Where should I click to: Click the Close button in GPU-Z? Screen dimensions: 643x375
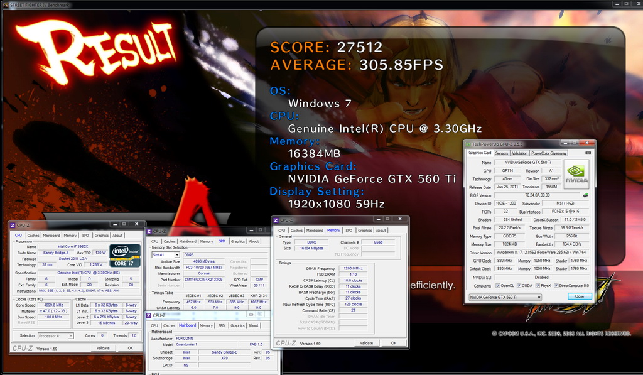(x=580, y=296)
